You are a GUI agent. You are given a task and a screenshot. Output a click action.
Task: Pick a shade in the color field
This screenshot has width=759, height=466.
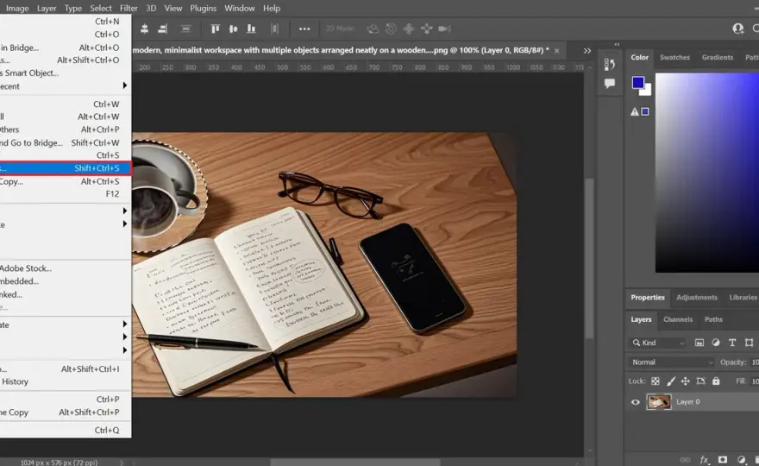706,173
